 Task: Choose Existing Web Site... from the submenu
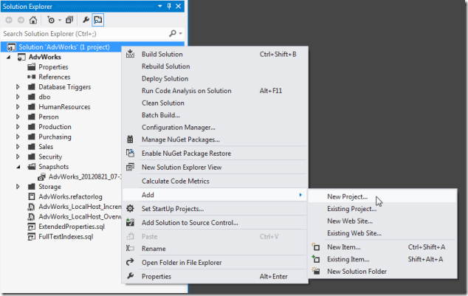point(354,233)
